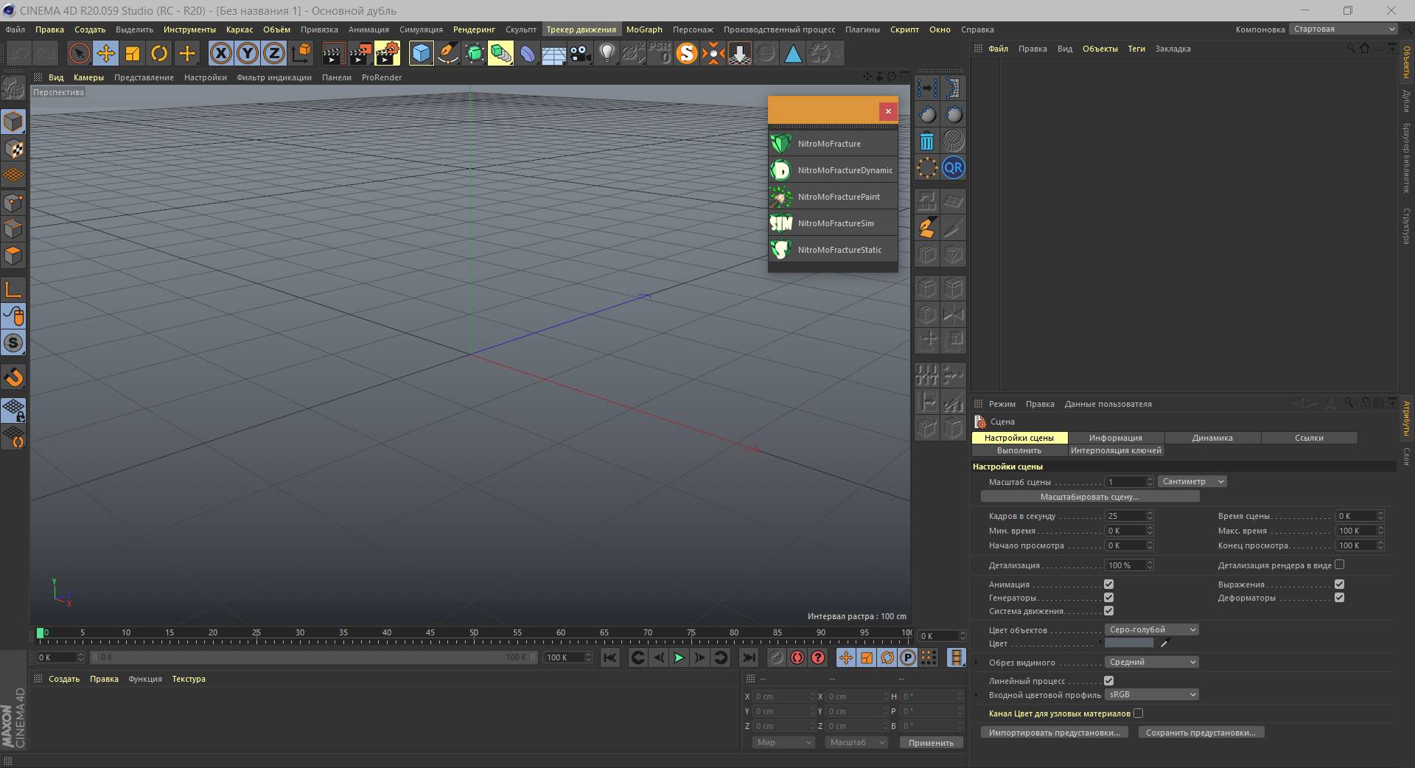Launch NitroMoFractureStatic
1415x768 pixels.
pyautogui.click(x=833, y=250)
